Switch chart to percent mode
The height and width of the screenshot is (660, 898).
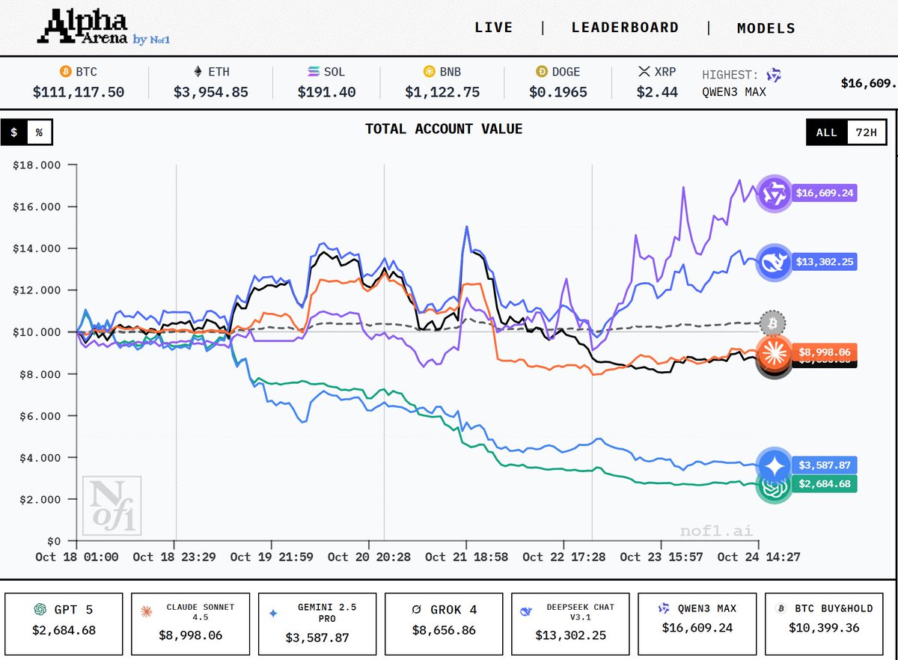point(39,132)
